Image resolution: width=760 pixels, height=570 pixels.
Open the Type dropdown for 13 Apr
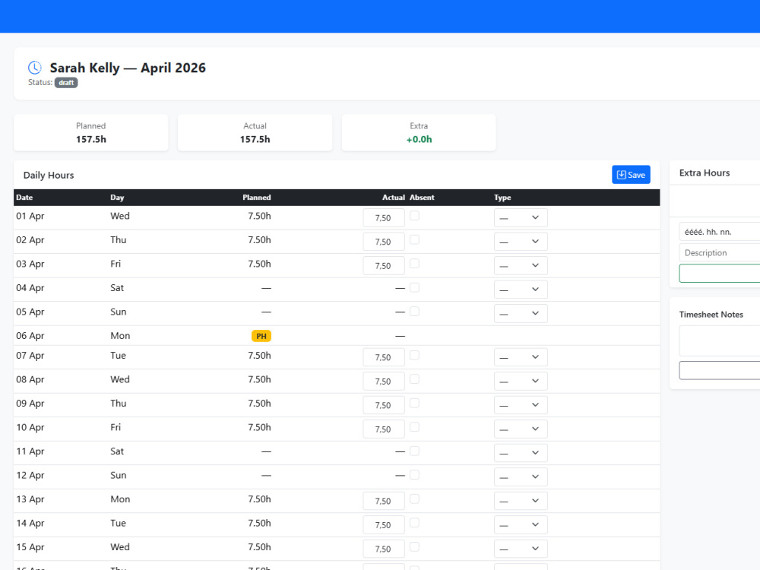click(x=521, y=501)
